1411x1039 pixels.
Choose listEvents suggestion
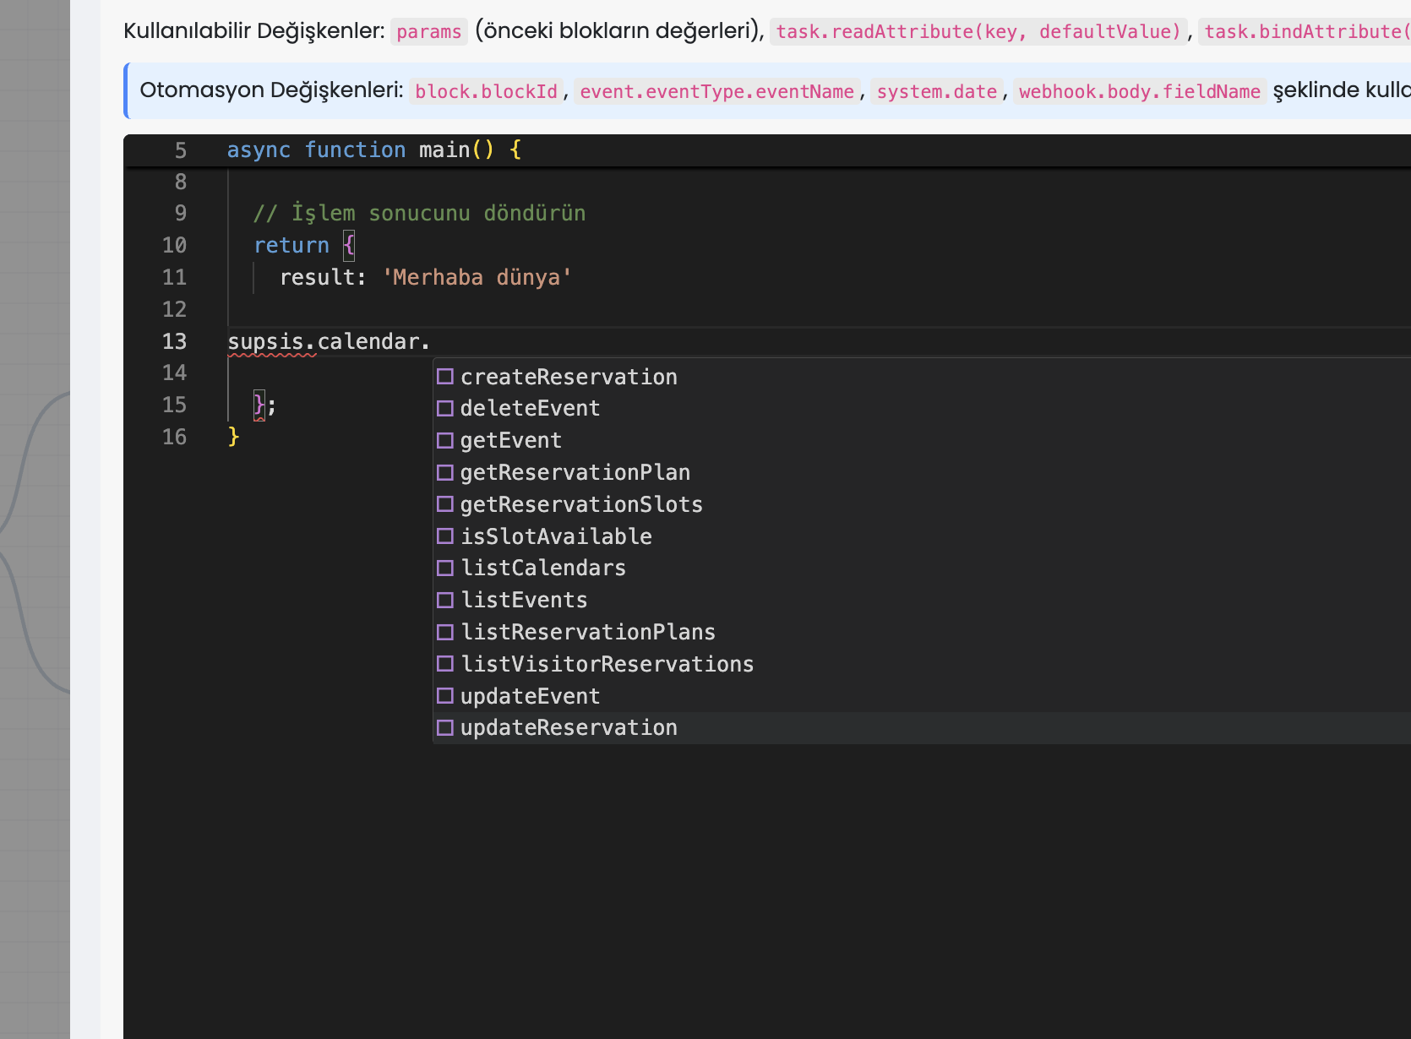tap(922, 601)
